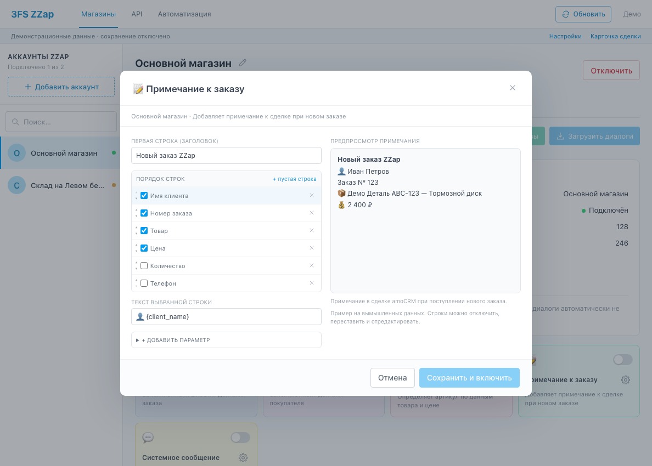
Task: Remove the Телефон row
Action: coord(311,283)
